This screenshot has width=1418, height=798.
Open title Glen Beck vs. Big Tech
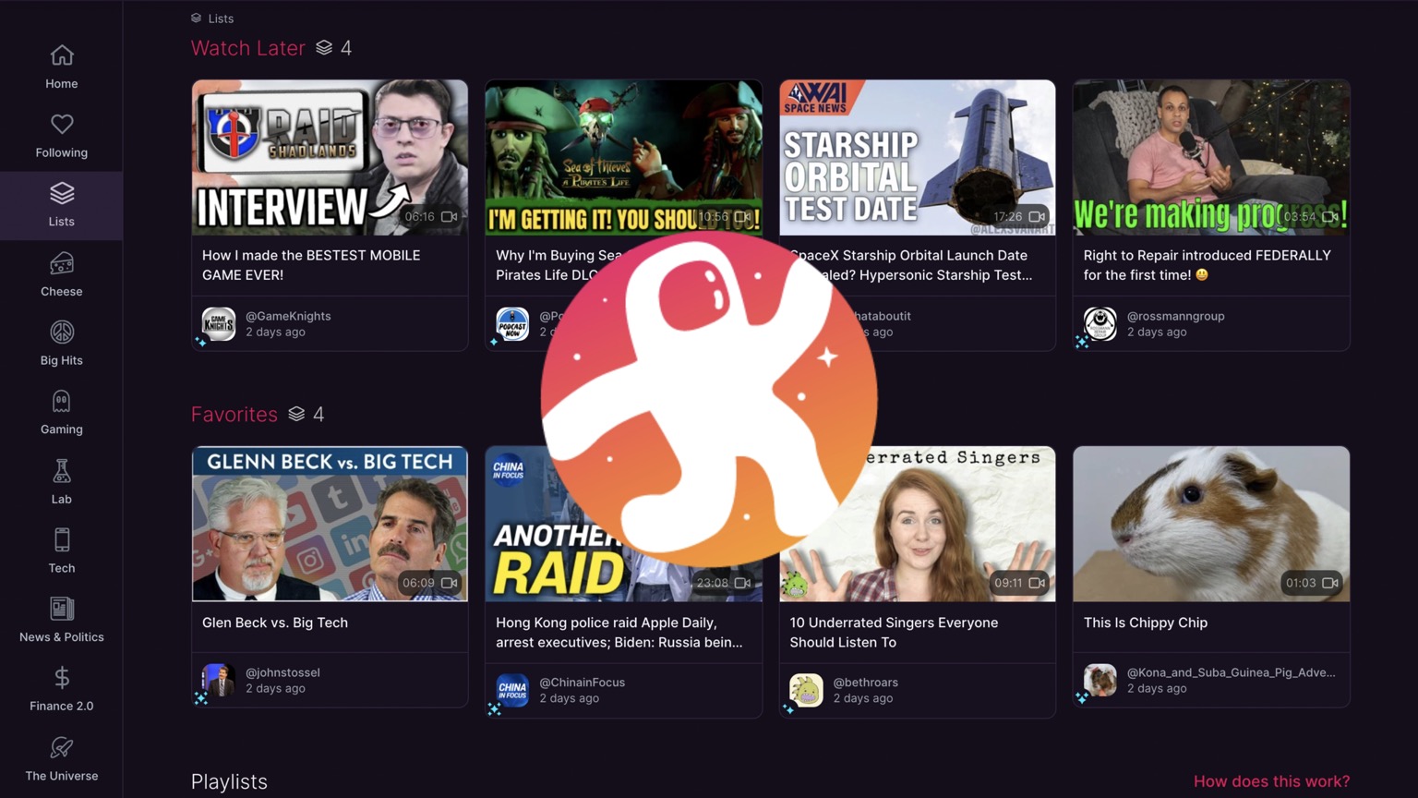tap(275, 623)
